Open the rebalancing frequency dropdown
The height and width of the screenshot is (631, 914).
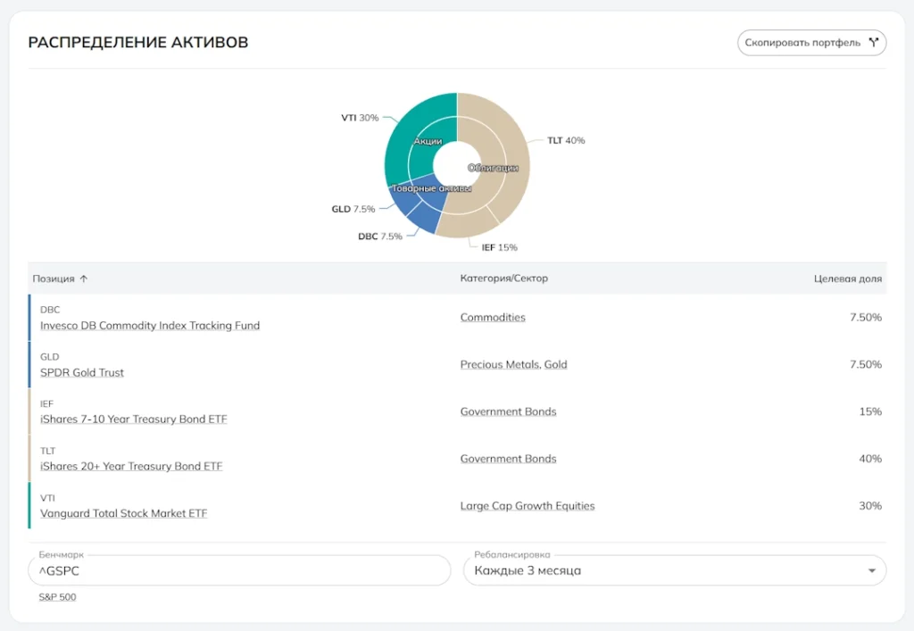coord(675,570)
